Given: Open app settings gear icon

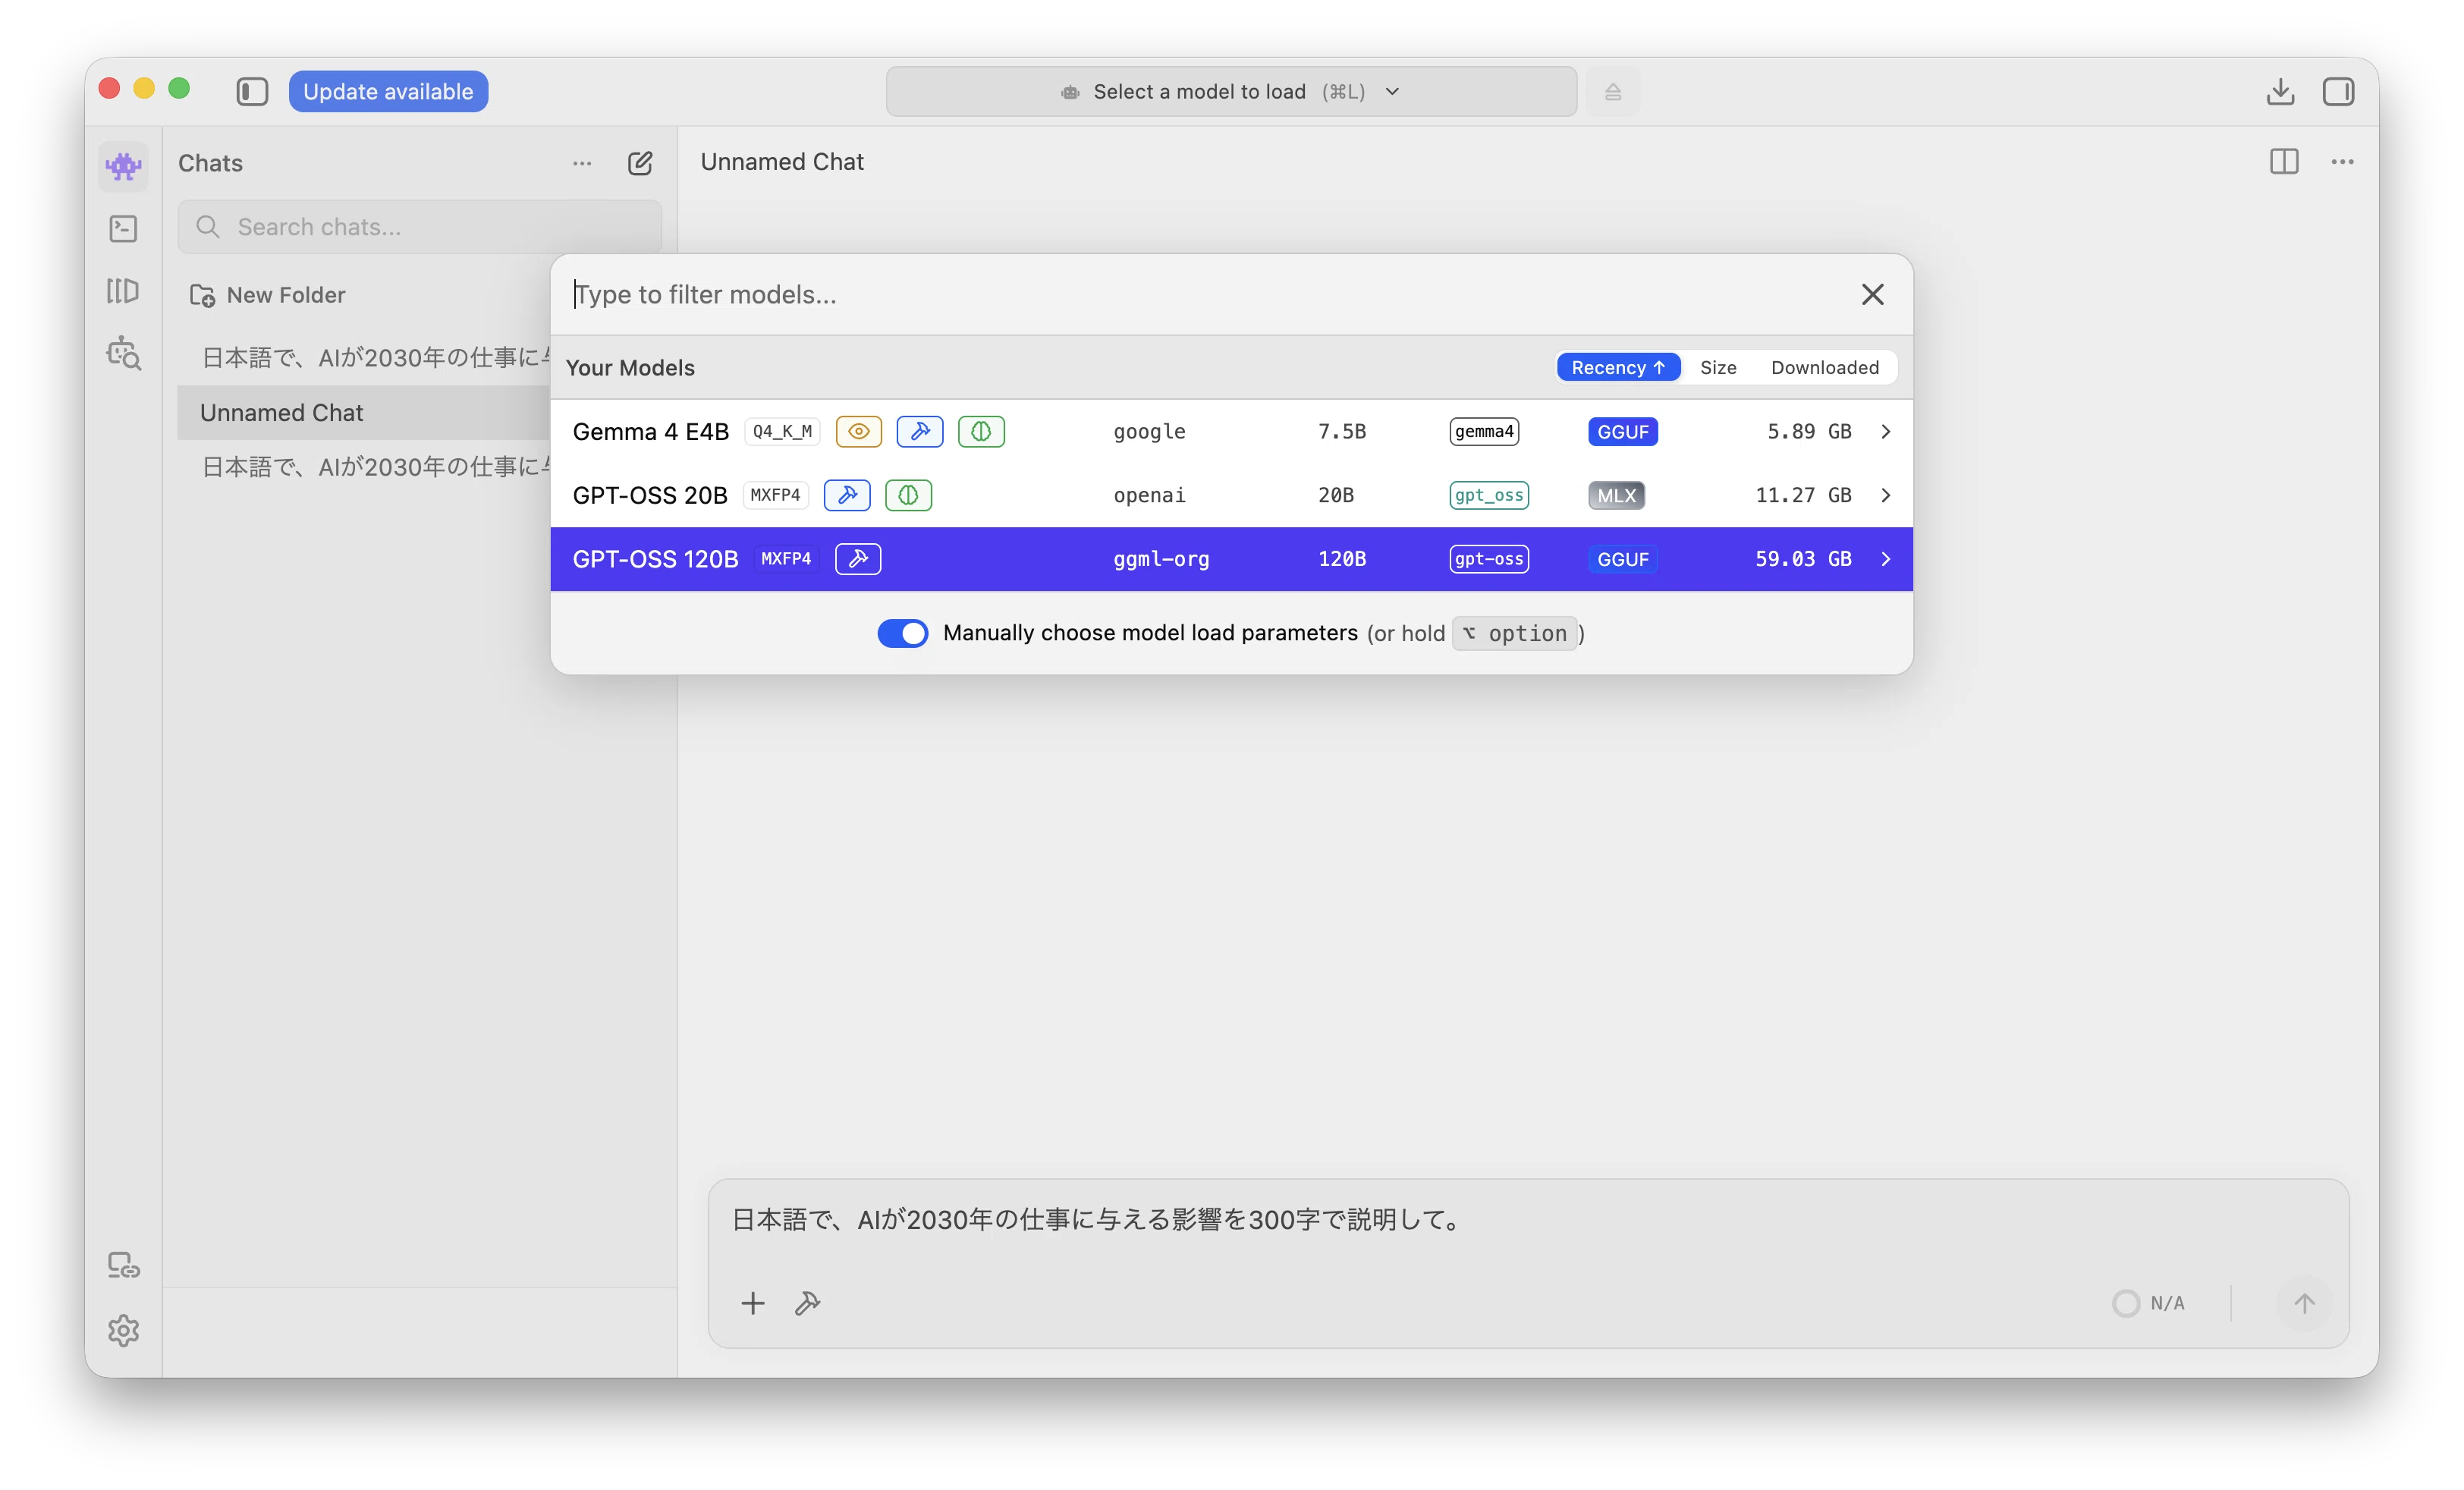Looking at the screenshot, I should tap(123, 1330).
